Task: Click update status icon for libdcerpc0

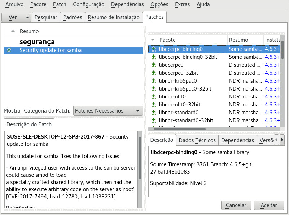Action: click(154, 65)
